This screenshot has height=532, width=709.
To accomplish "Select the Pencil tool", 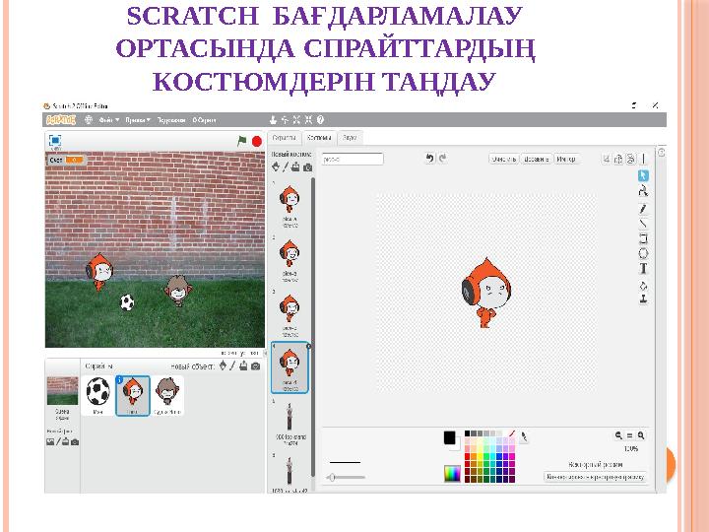I will (x=643, y=208).
